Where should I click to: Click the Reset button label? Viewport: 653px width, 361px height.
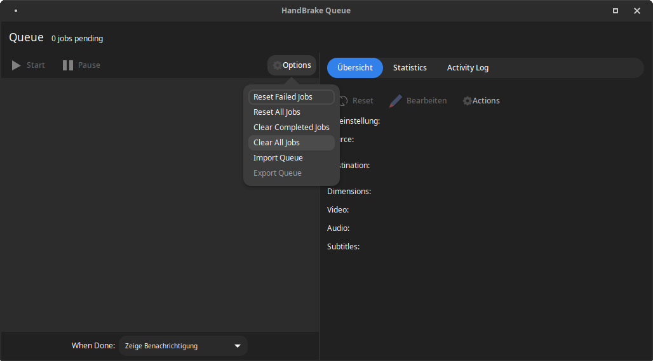tap(363, 101)
